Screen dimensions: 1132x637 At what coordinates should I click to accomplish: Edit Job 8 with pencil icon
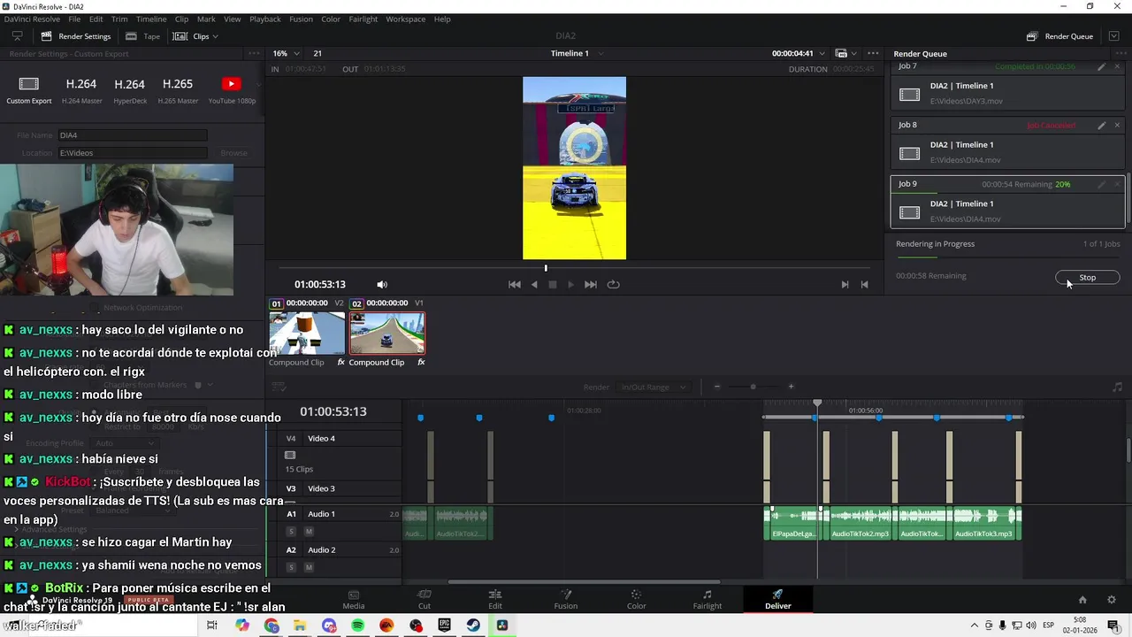pos(1101,126)
